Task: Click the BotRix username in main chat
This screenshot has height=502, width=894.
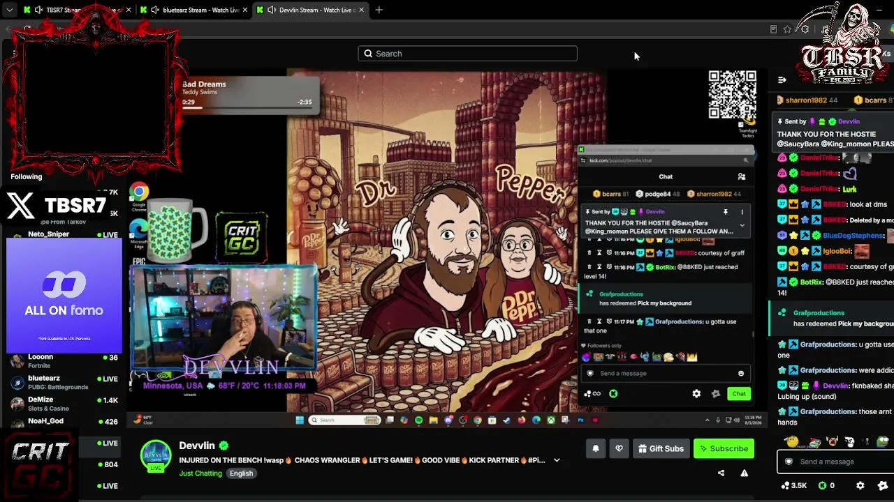Action: [x=811, y=282]
